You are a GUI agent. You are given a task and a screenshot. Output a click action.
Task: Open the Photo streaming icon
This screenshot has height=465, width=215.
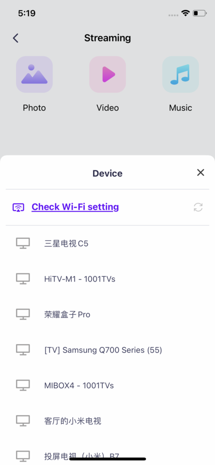tap(35, 74)
